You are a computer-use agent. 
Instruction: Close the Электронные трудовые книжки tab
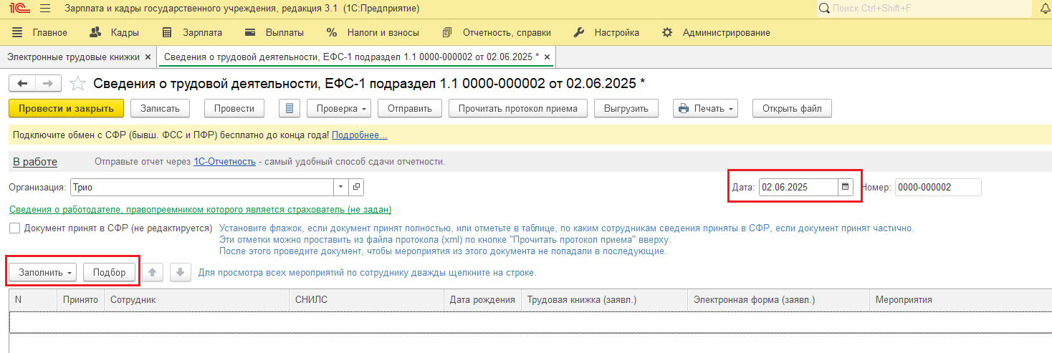click(148, 57)
